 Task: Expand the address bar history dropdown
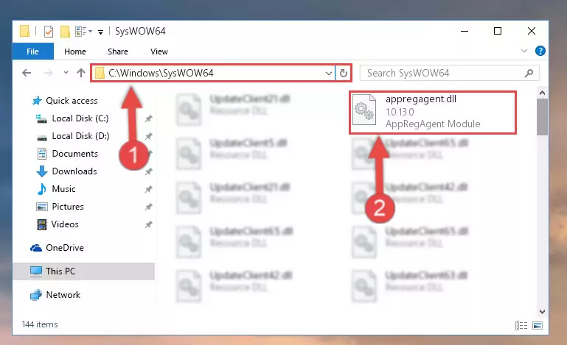[x=328, y=74]
